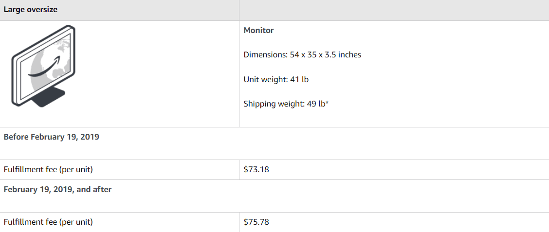Viewport: 549px width, 232px height.
Task: Click Fulfillment fee label beside $75.78
Action: click(x=48, y=222)
